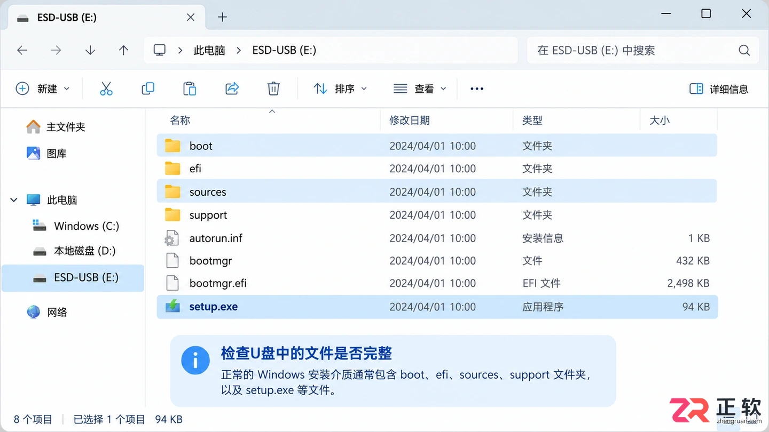Viewport: 769px width, 432px height.
Task: Select 本地磁盘 (D:) in sidebar
Action: coord(74,251)
